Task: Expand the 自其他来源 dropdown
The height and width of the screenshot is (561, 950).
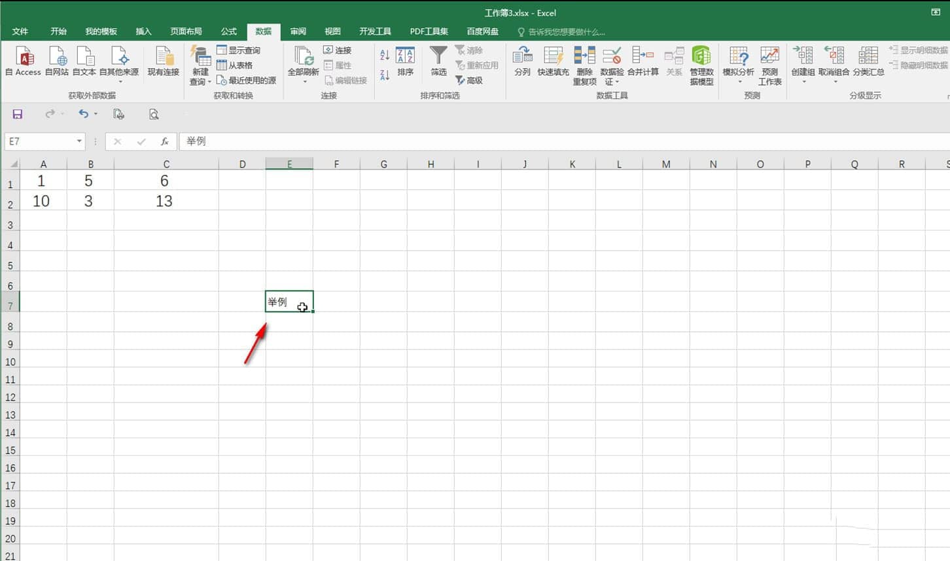Action: pyautogui.click(x=119, y=82)
